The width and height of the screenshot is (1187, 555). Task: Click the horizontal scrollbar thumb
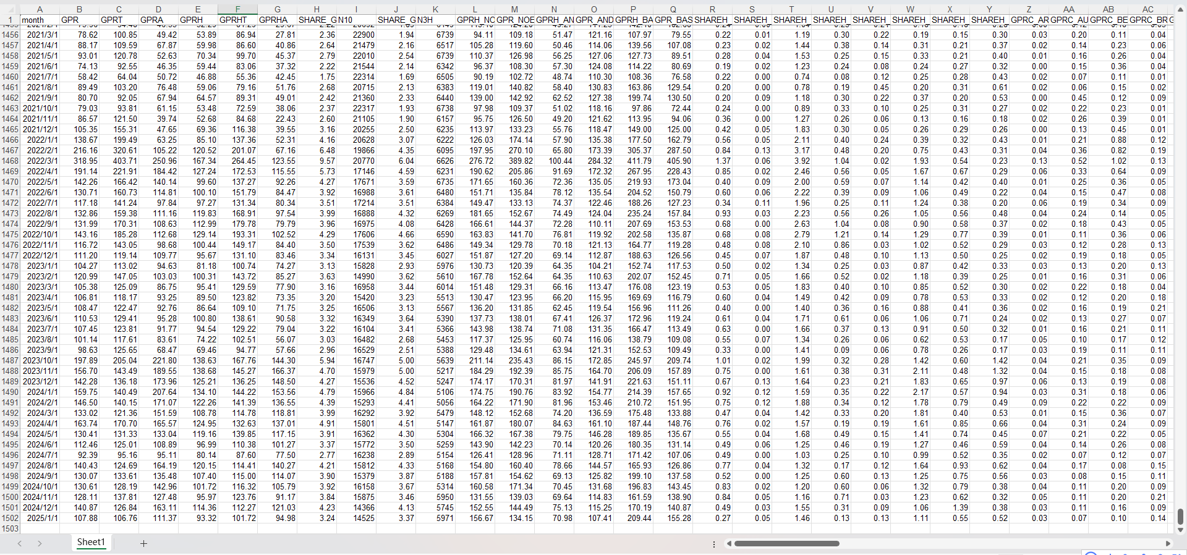tap(786, 544)
